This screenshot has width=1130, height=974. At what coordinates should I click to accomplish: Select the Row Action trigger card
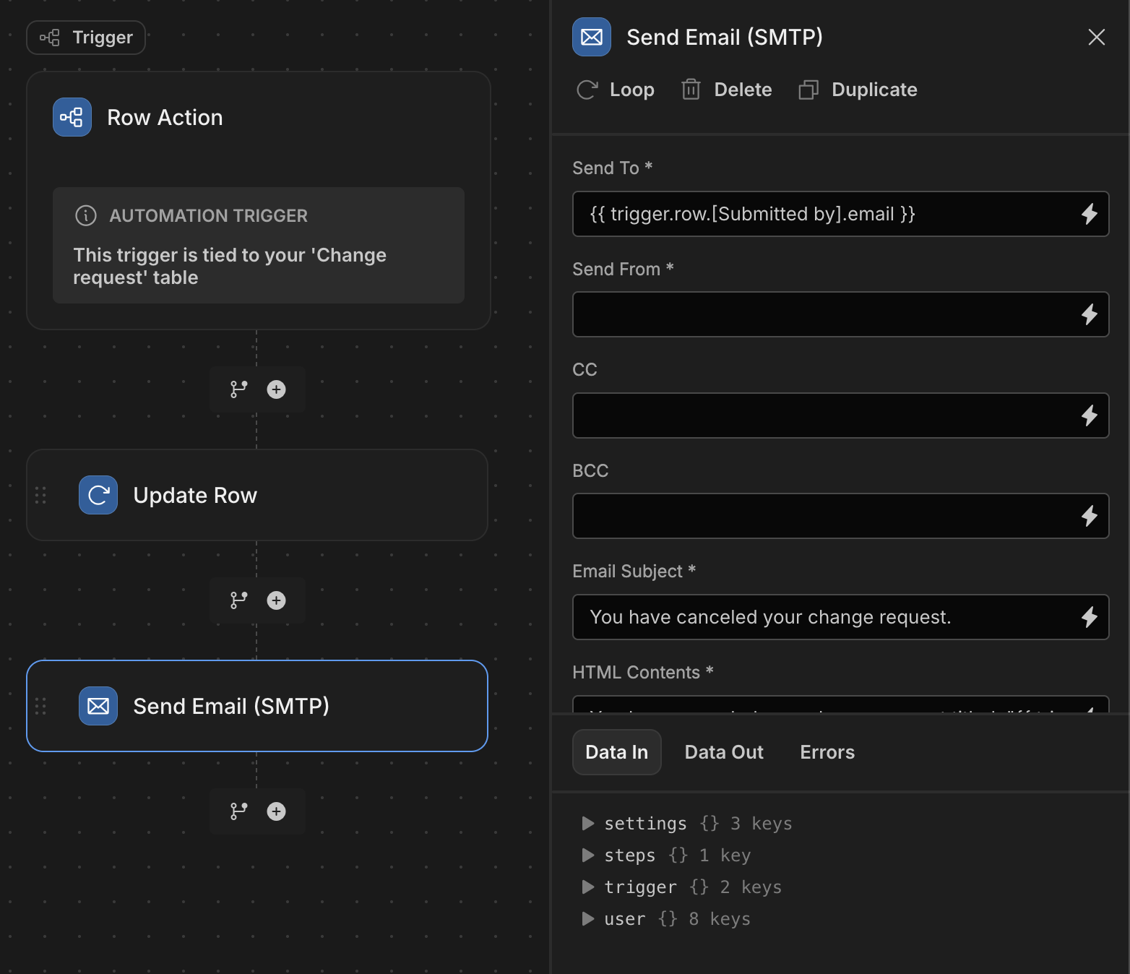pos(259,200)
